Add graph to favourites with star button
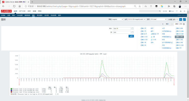Screen dimensions: 189x101 (x=181, y=19)
